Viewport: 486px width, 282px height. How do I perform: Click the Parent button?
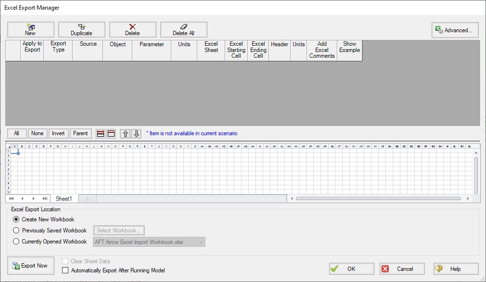point(80,133)
